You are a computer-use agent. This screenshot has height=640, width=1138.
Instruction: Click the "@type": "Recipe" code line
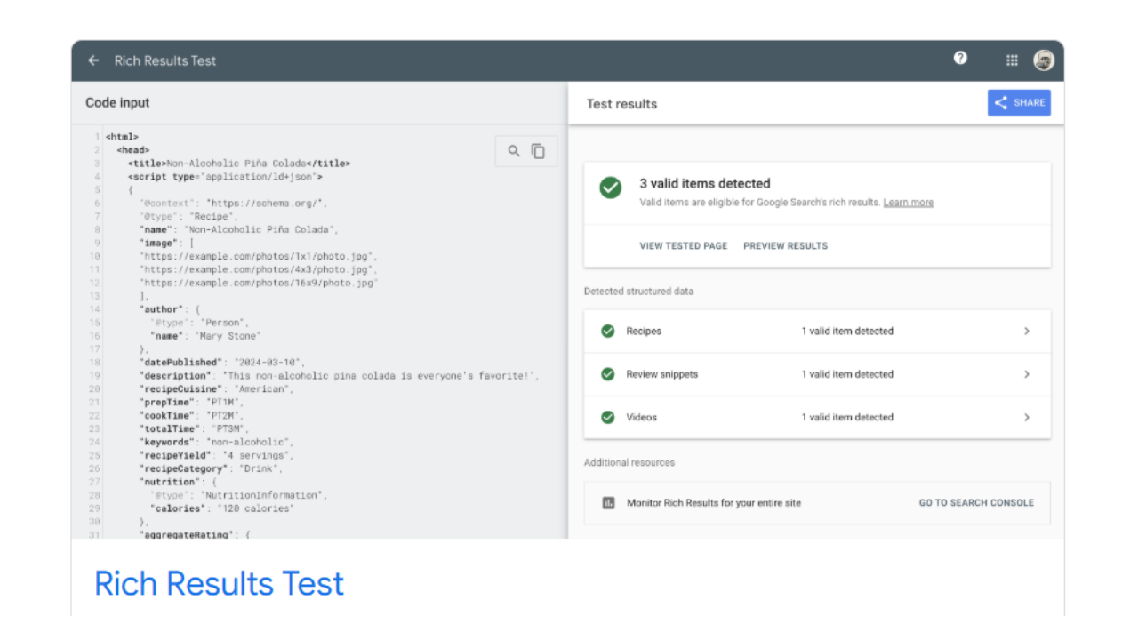click(x=188, y=217)
